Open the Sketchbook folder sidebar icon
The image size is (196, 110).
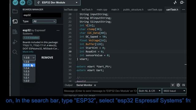pos(15,11)
